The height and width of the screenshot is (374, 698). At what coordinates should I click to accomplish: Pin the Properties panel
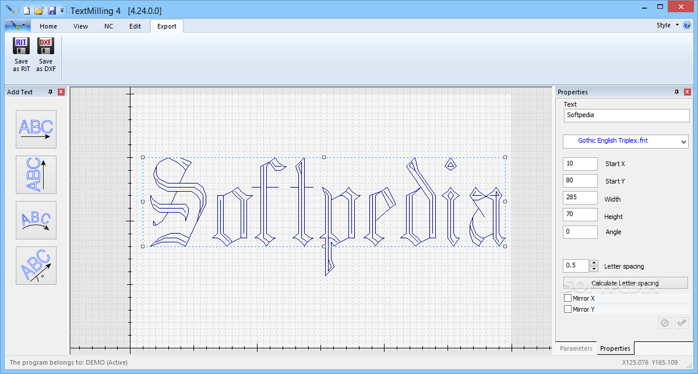[x=676, y=91]
